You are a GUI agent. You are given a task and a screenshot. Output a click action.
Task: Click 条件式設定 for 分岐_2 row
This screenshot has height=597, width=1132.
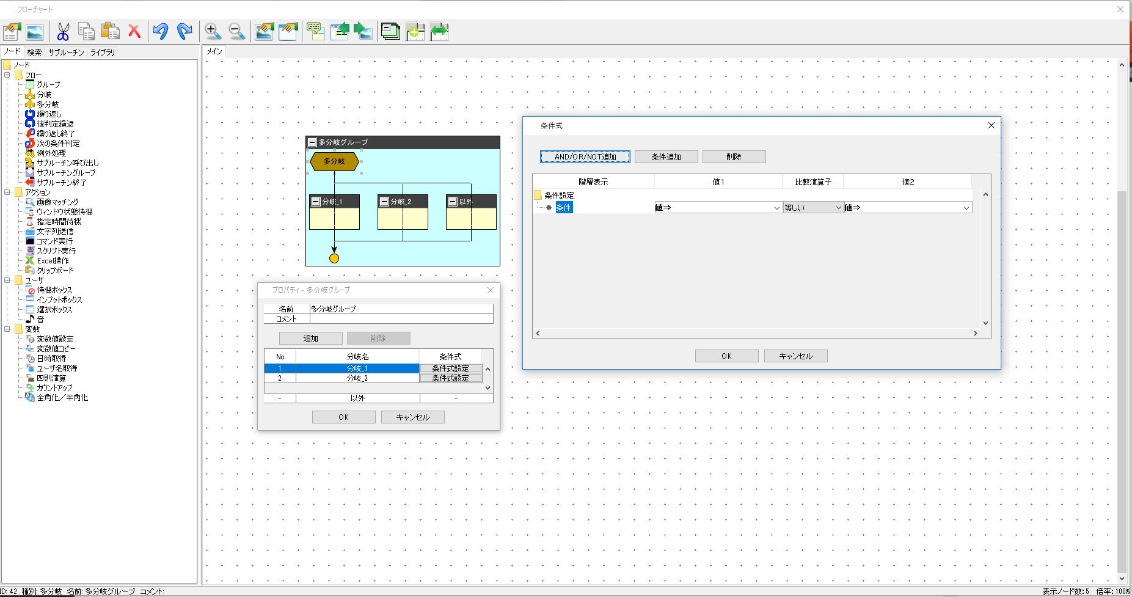(x=451, y=378)
